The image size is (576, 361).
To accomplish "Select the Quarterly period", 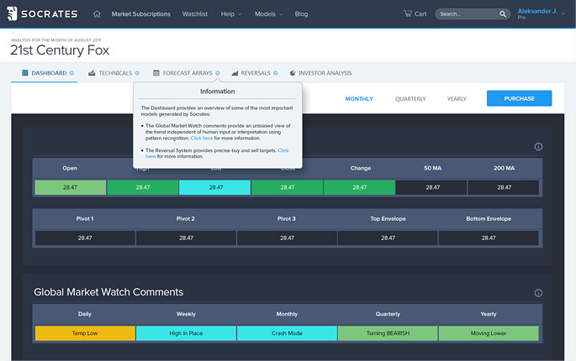I will pos(410,99).
